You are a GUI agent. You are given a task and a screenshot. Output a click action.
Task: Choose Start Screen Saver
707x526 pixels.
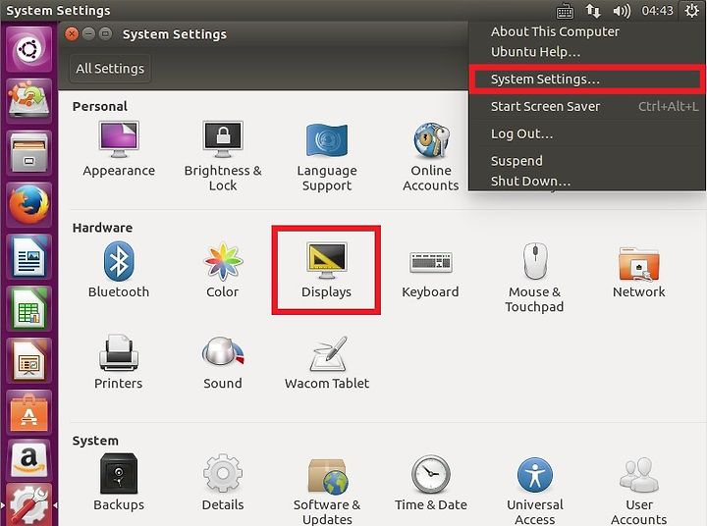586,106
